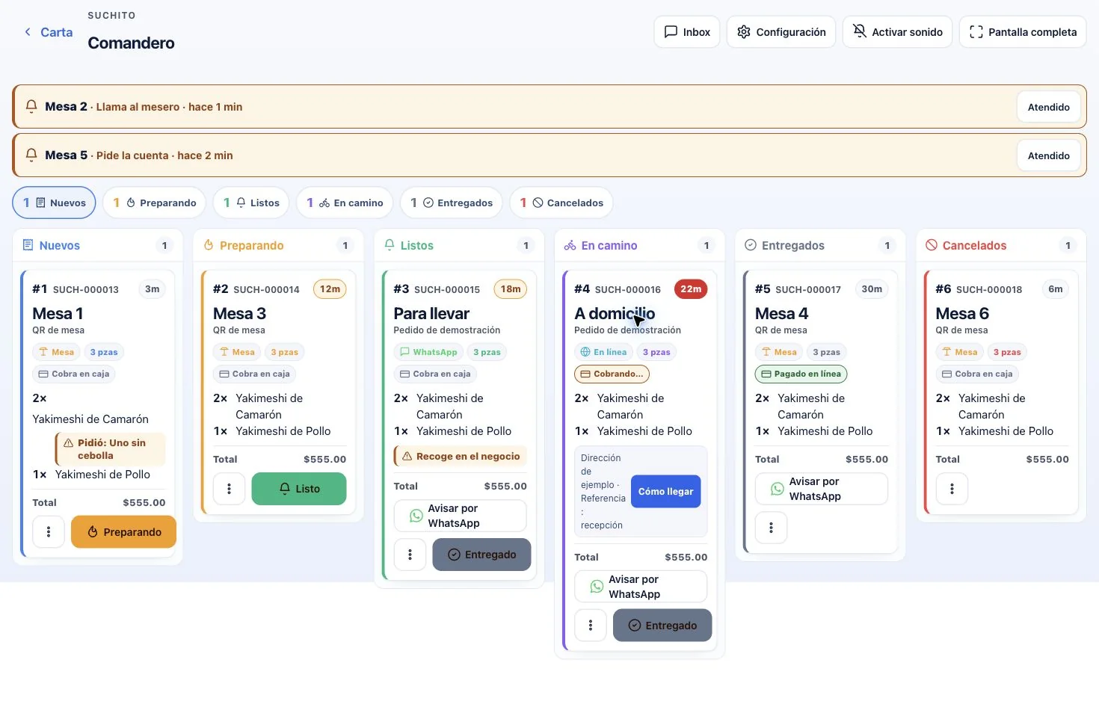The image size is (1099, 713).
Task: Open Configuración settings
Action: point(781,32)
